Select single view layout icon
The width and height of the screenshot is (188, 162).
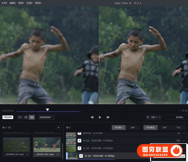[x=20, y=117]
